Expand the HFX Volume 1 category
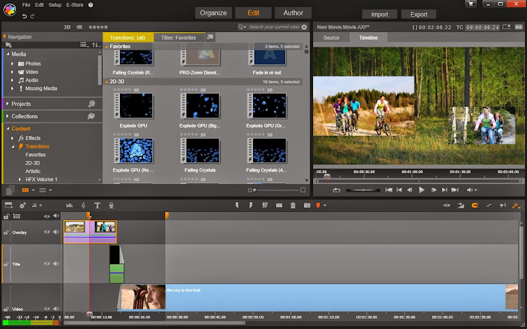 click(20, 179)
